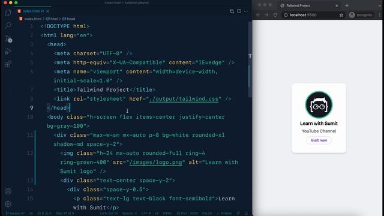Open browser tab search dropdown arrow

click(380, 5)
